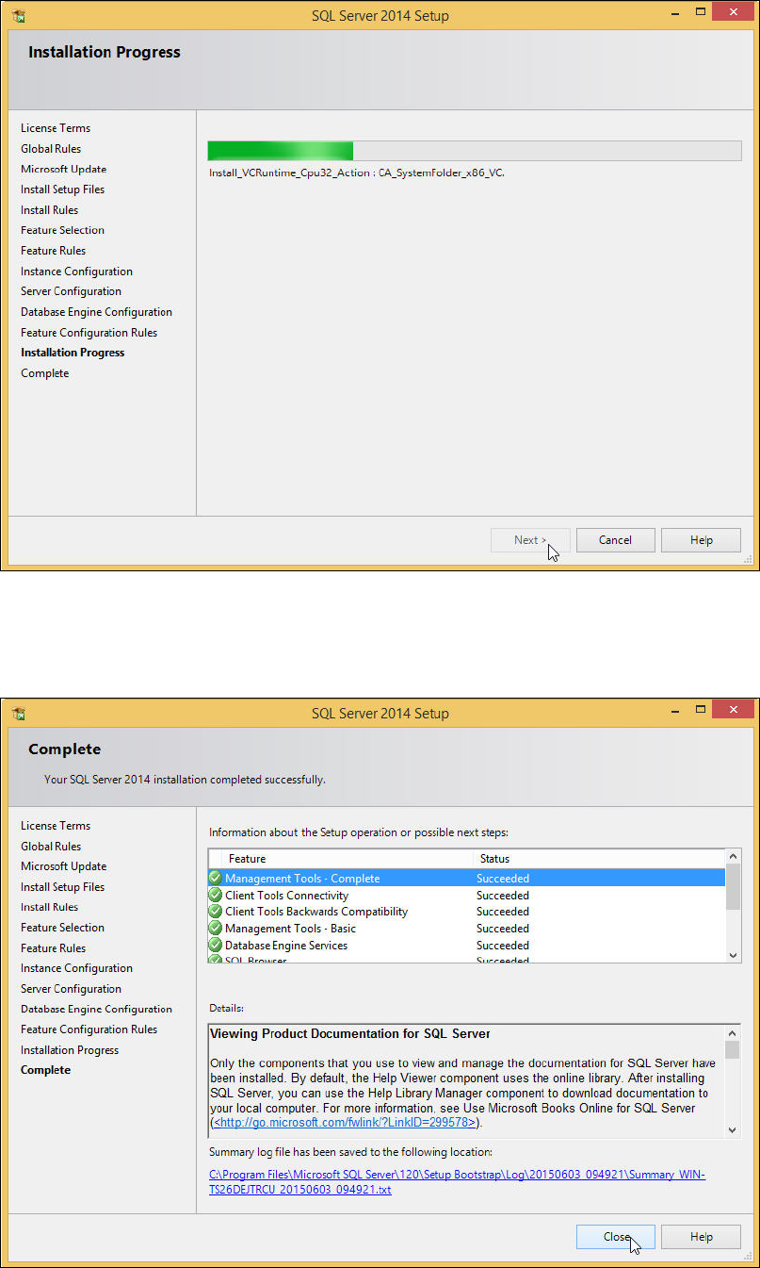
Task: Click Feature Rules step in Complete window
Action: tap(53, 948)
